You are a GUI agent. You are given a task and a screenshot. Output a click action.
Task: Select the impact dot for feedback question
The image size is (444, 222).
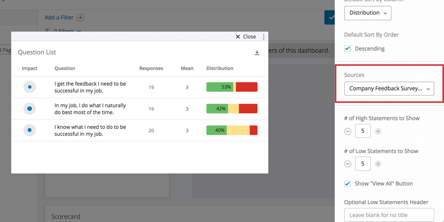pos(29,87)
